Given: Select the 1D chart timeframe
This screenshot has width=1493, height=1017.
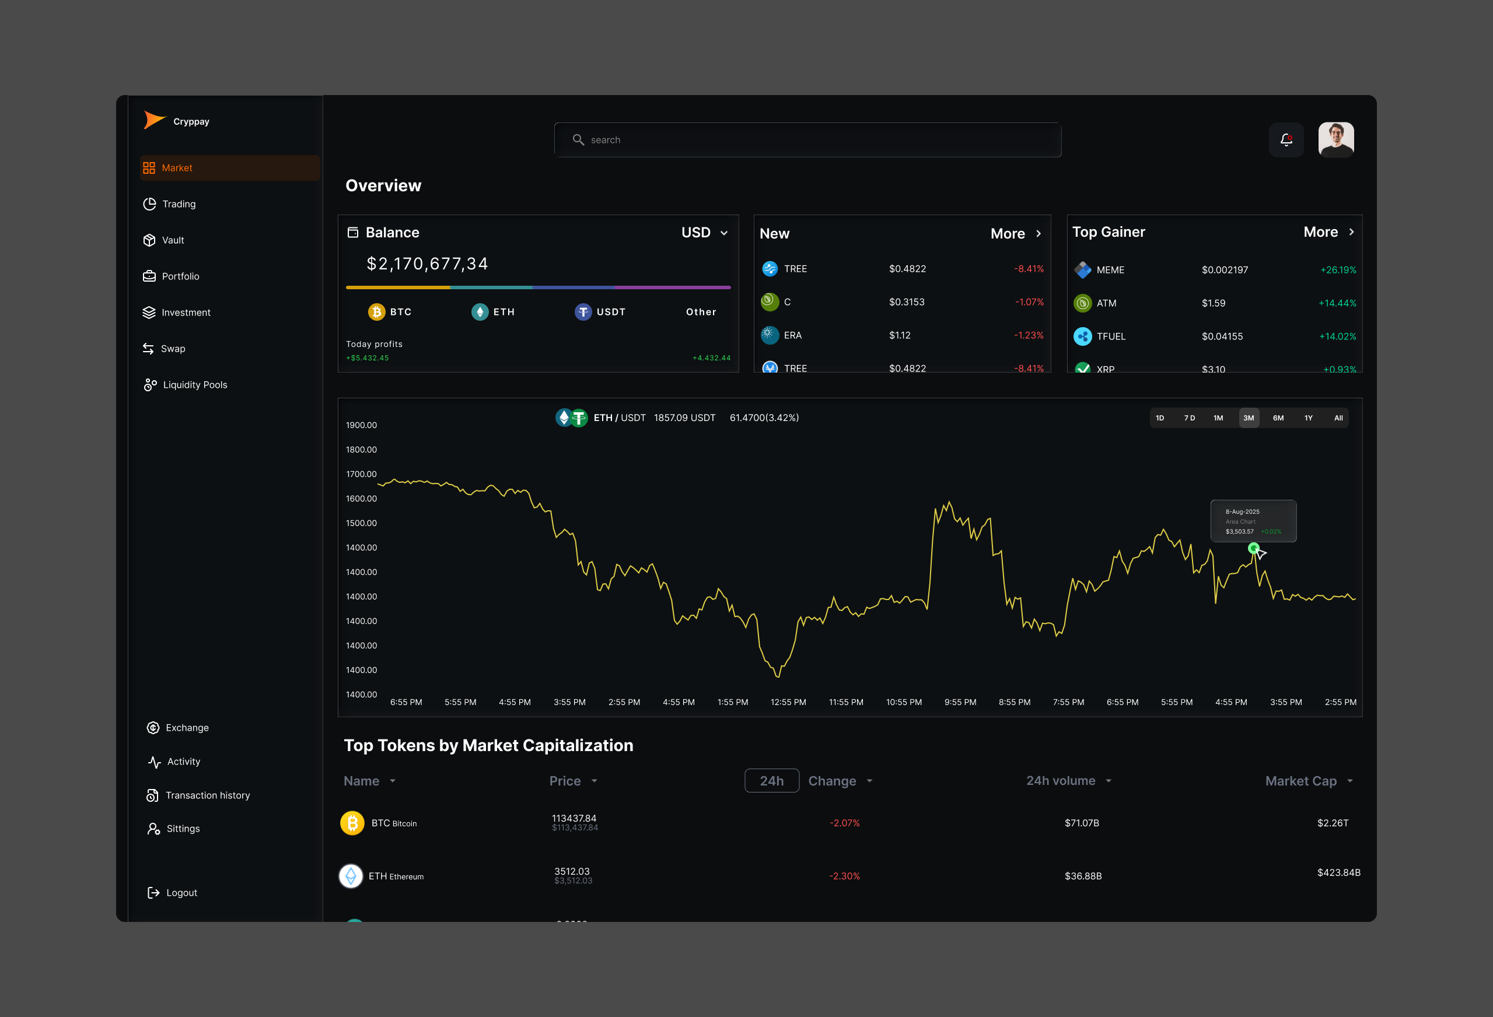Looking at the screenshot, I should pos(1160,418).
